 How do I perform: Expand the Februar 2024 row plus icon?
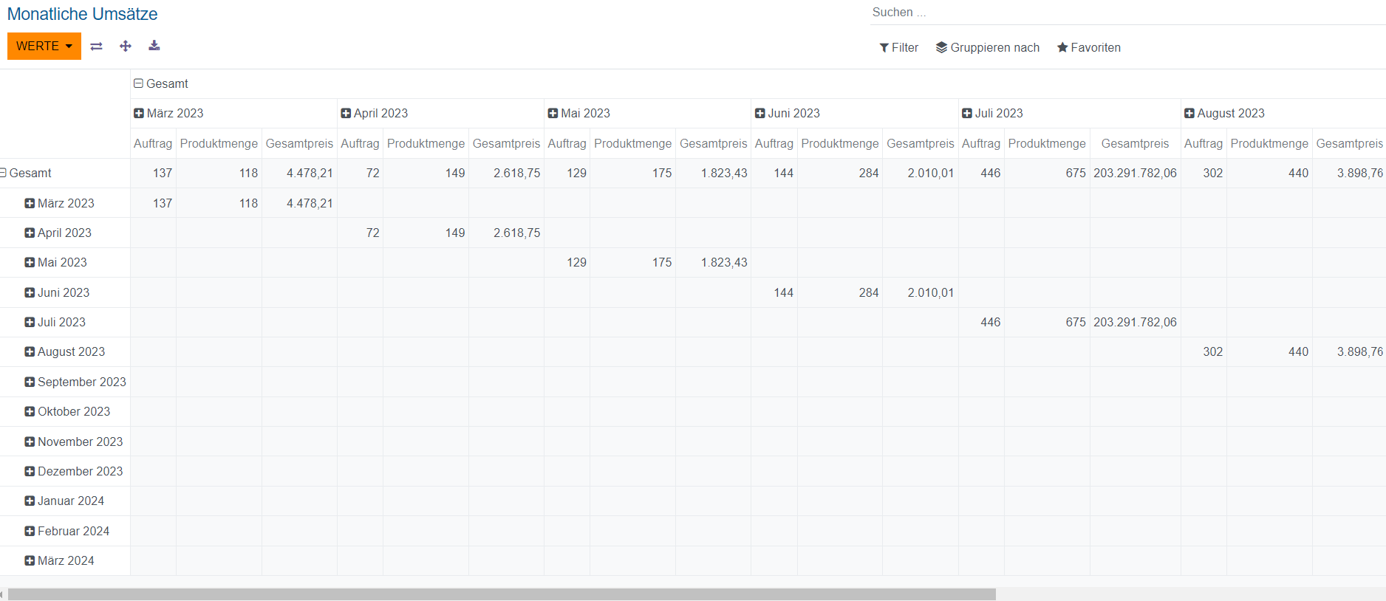pos(30,531)
